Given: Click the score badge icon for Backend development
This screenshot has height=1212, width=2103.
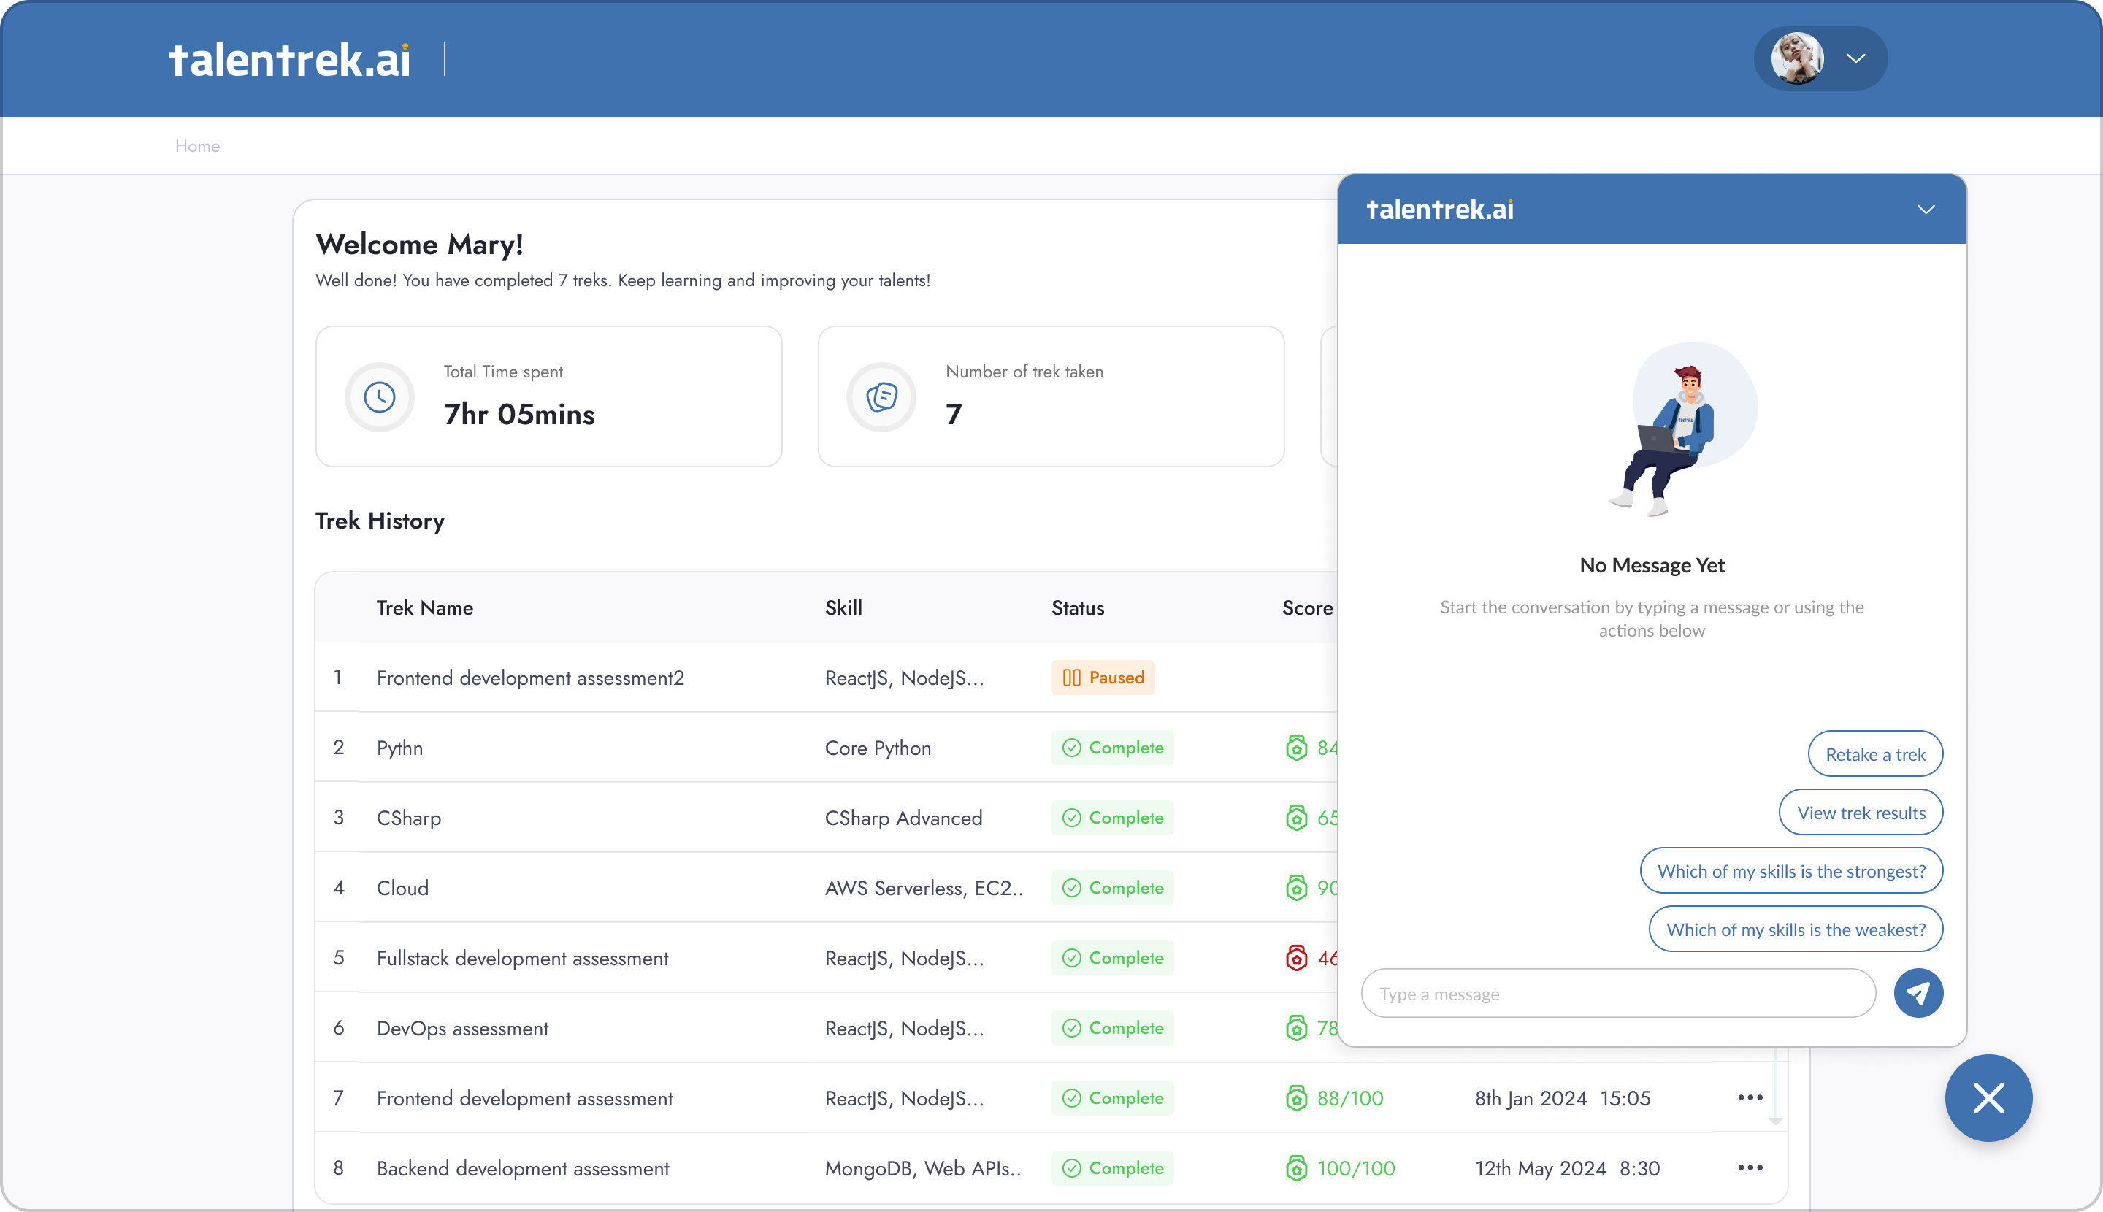Looking at the screenshot, I should [1296, 1168].
